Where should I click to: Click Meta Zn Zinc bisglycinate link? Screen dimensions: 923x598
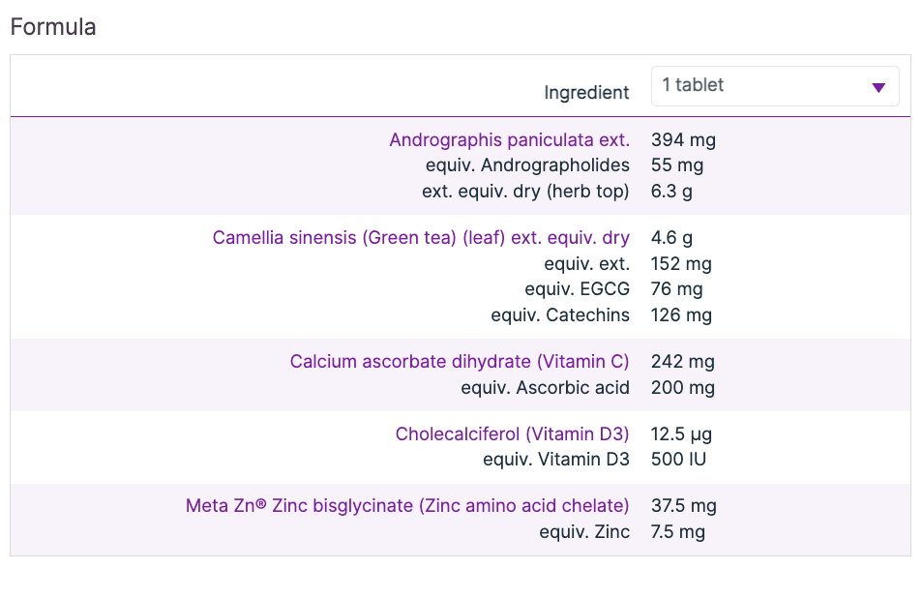(407, 506)
